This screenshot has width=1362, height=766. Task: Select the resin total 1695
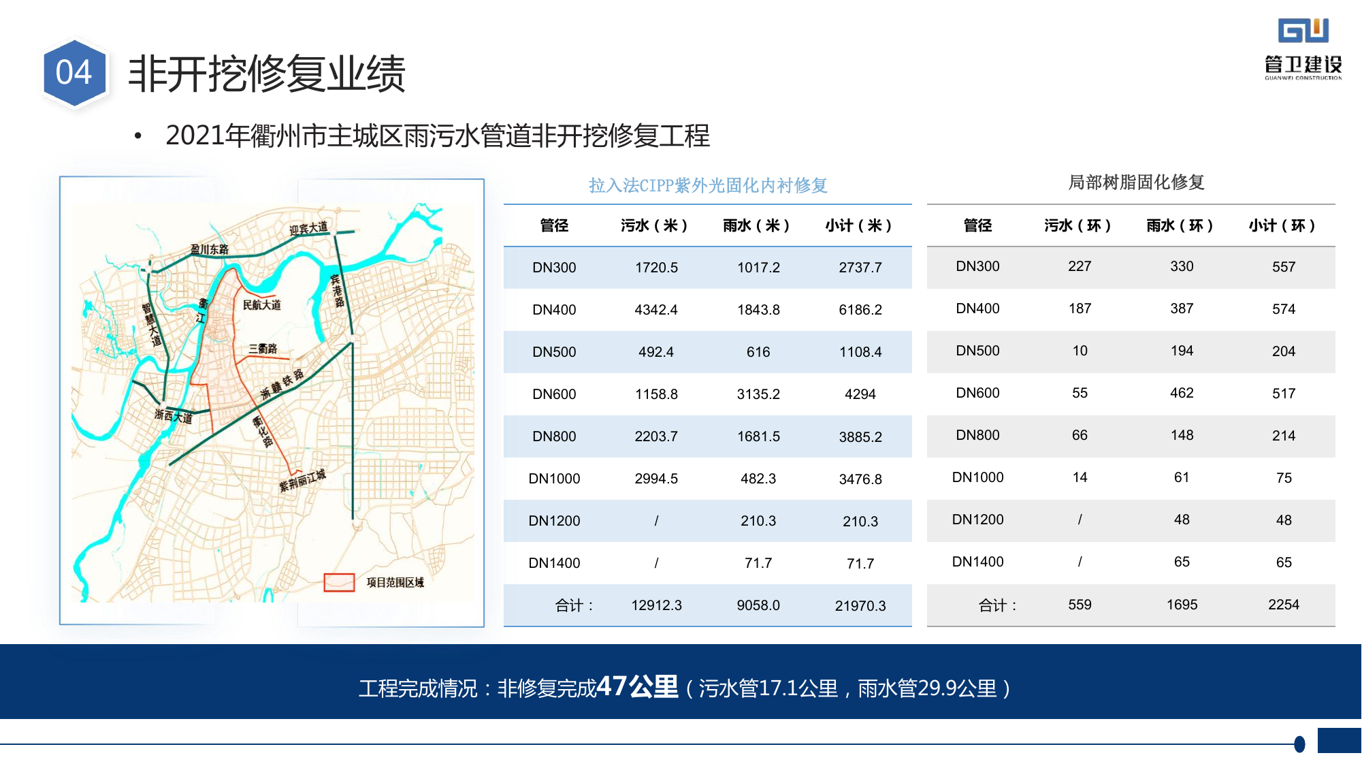1182,605
